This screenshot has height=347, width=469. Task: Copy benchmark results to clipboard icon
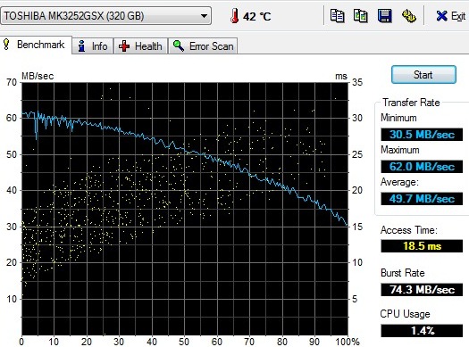337,16
